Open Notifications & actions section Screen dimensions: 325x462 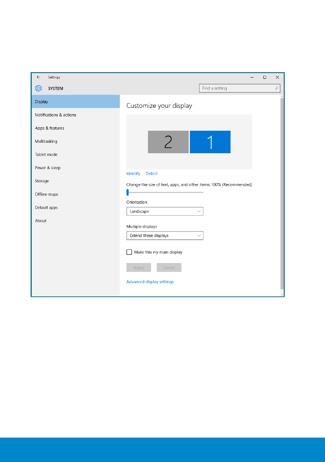tap(55, 115)
